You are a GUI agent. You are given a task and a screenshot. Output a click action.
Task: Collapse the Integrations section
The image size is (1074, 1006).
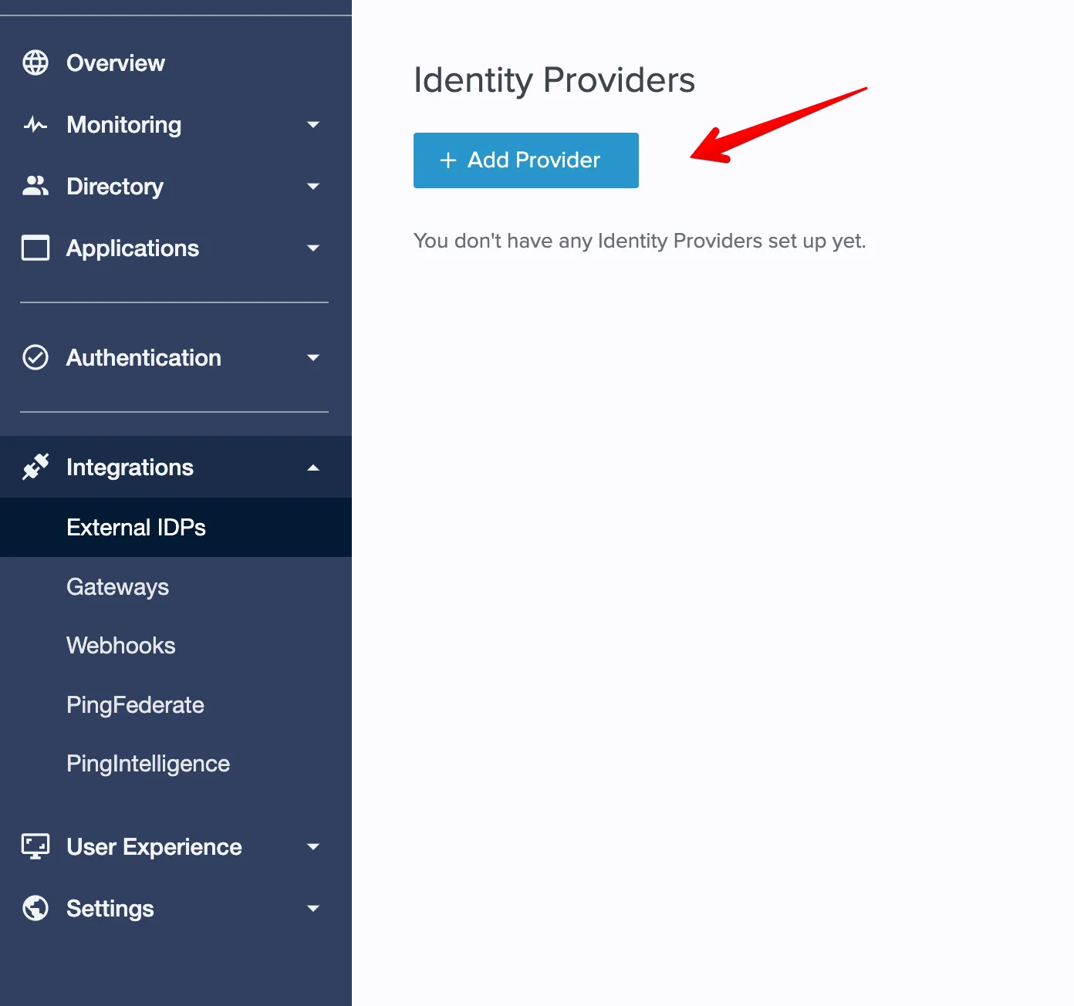click(x=314, y=467)
